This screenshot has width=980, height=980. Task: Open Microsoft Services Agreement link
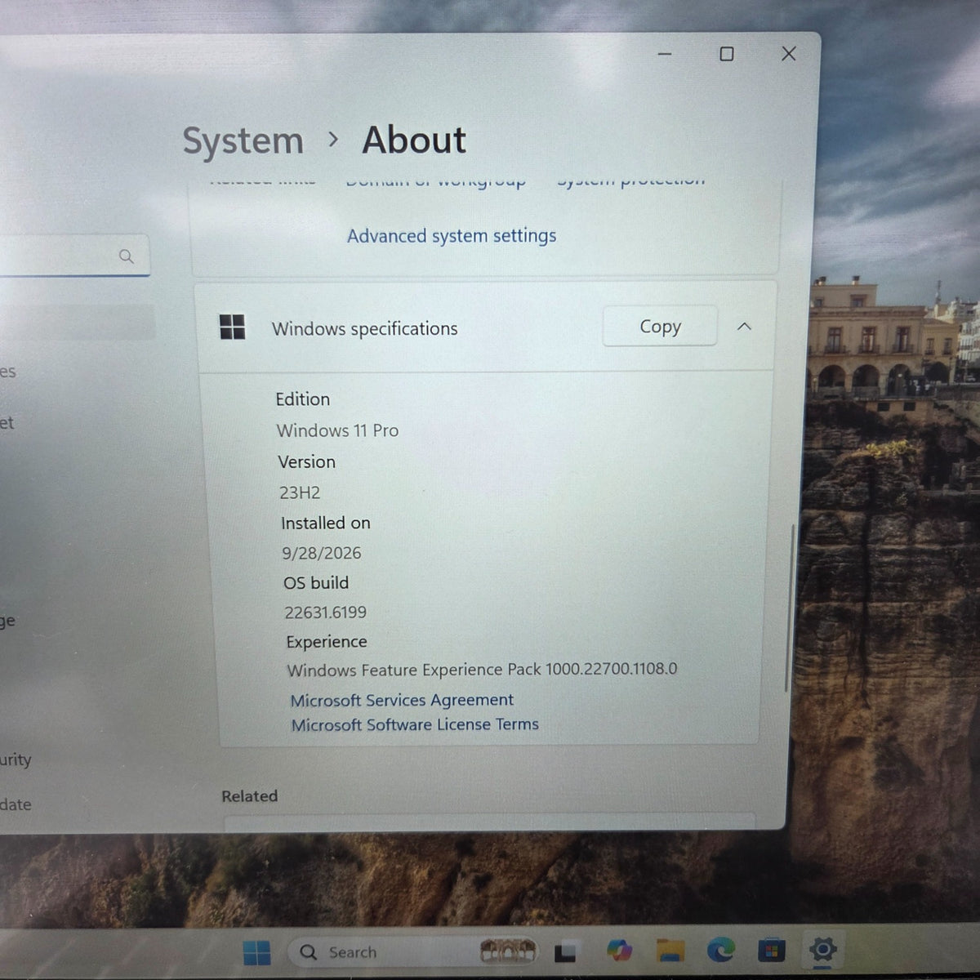pyautogui.click(x=402, y=700)
